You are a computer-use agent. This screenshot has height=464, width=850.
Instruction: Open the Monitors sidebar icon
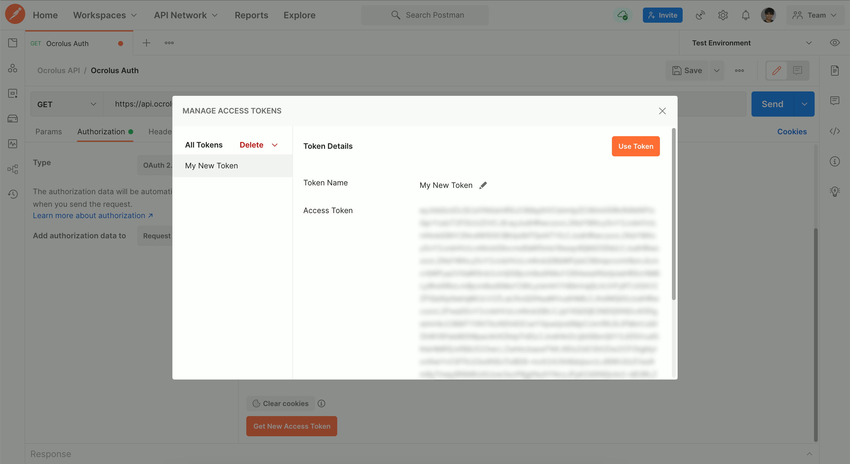coord(13,143)
